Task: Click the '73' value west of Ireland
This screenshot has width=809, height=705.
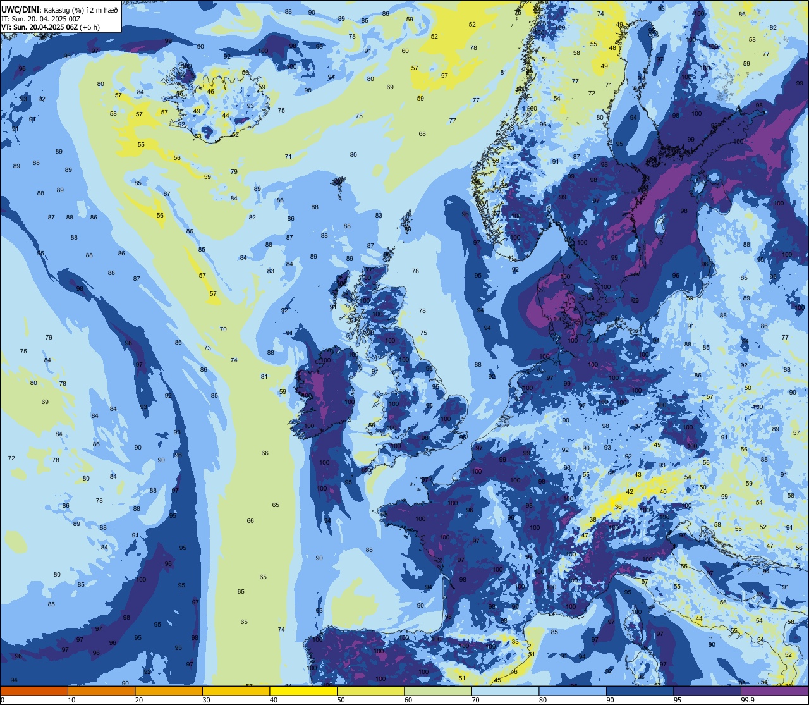Action: click(207, 348)
